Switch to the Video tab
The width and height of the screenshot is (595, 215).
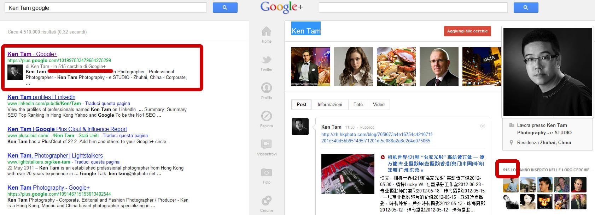point(378,104)
